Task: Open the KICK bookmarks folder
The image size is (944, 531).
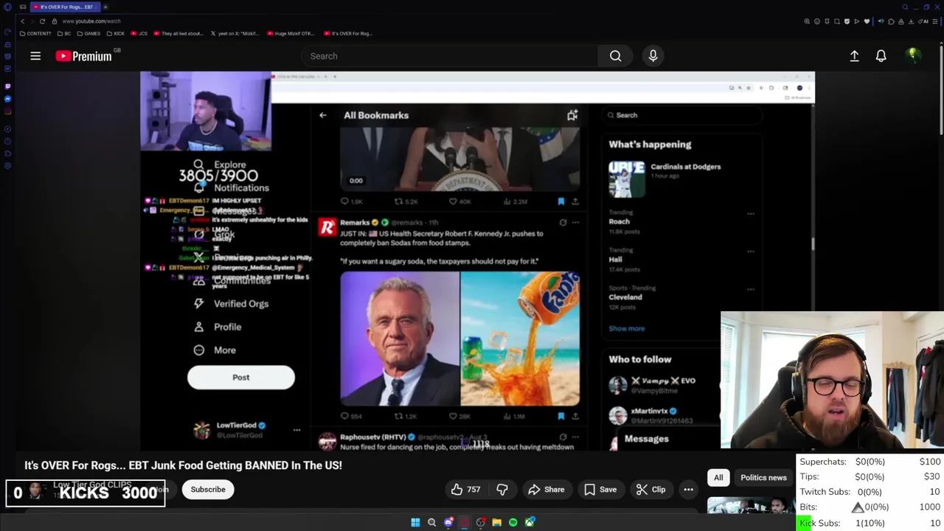Action: 116,33
